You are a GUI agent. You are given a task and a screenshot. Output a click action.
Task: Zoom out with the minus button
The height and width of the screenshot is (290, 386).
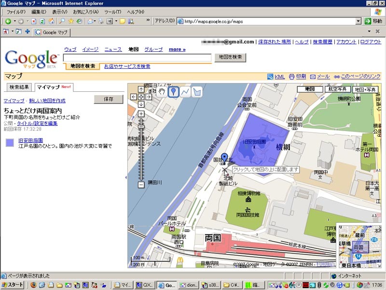[x=141, y=185]
